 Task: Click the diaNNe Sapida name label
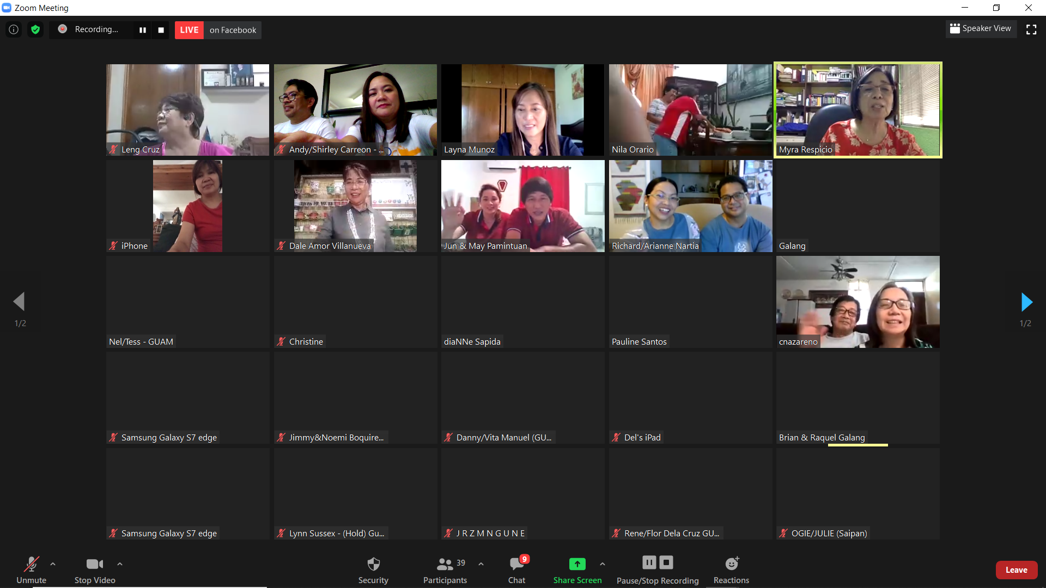click(472, 342)
